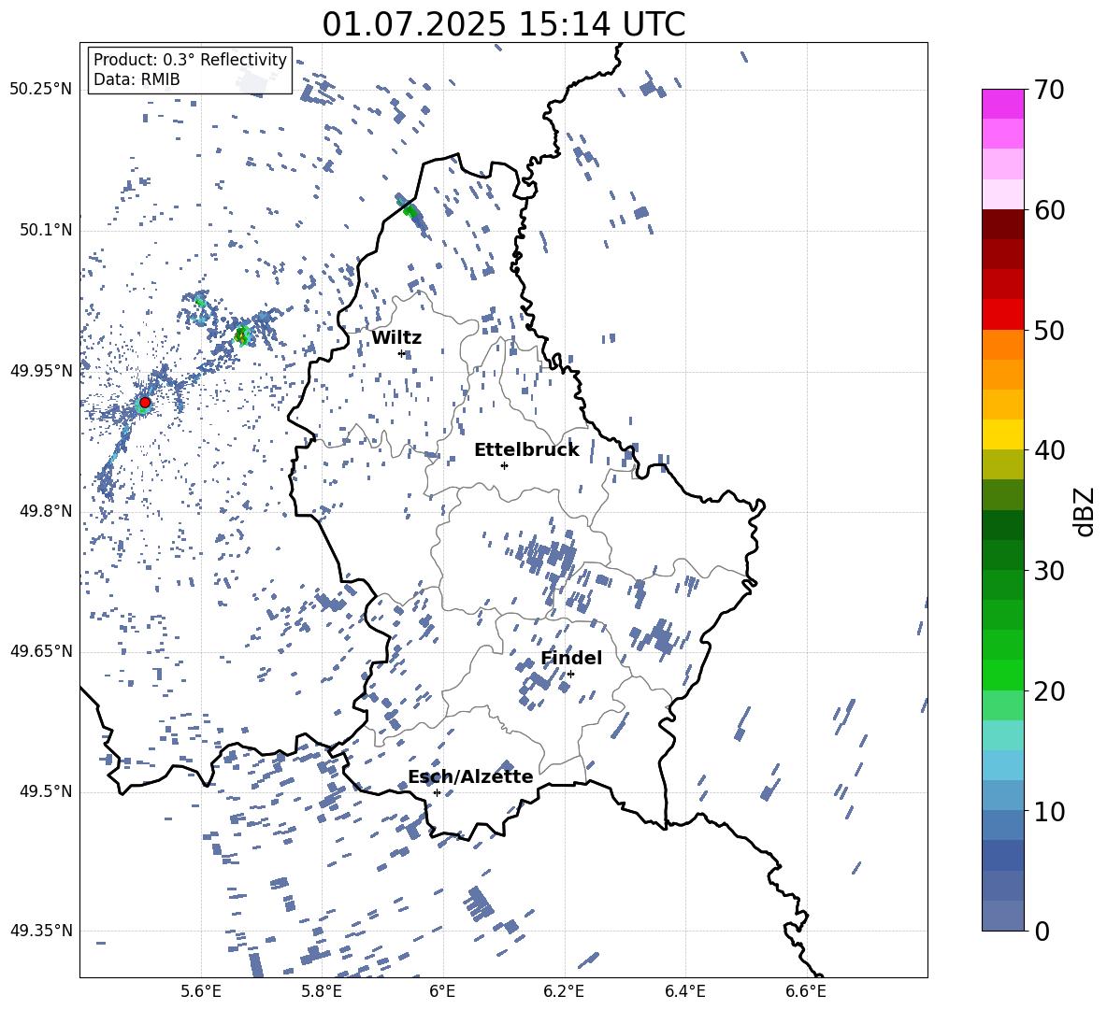Click the 0 colorbar tick label
Viewport: 1107px width, 1010px height.
pos(1042,931)
